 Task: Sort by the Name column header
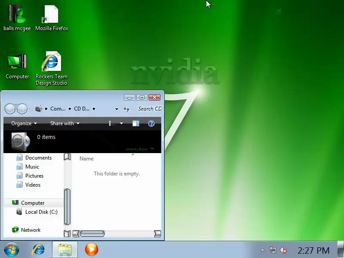(x=86, y=159)
